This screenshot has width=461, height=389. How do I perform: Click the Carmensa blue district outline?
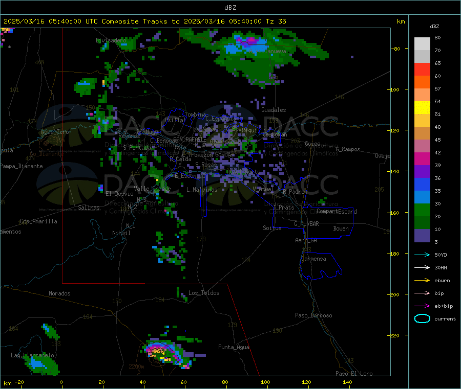pyautogui.click(x=320, y=266)
